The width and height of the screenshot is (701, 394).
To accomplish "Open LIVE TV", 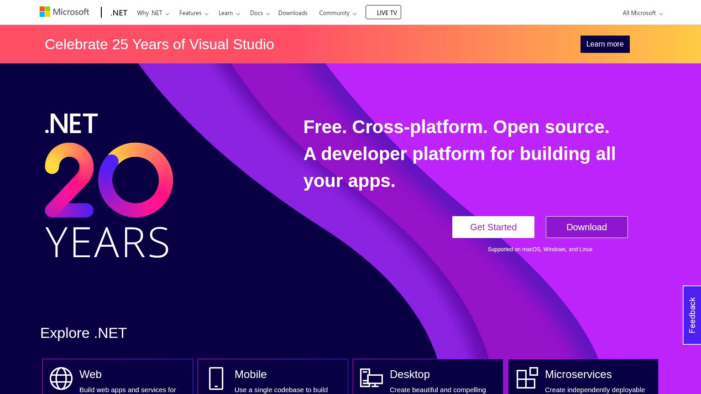I will point(383,12).
